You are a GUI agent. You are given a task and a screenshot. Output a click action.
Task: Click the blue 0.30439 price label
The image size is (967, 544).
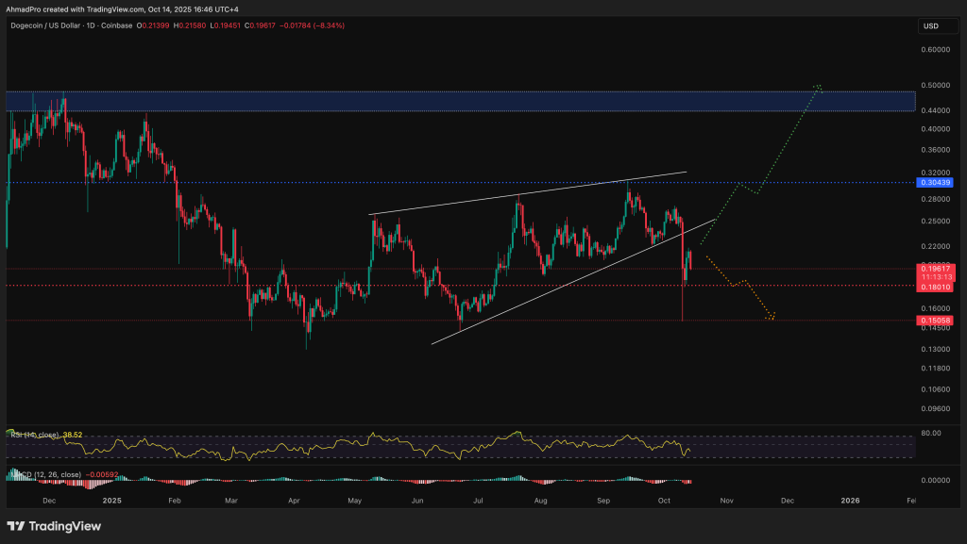[934, 183]
